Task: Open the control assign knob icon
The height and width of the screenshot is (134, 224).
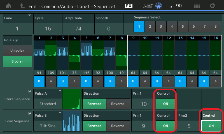Action: click(x=159, y=6)
